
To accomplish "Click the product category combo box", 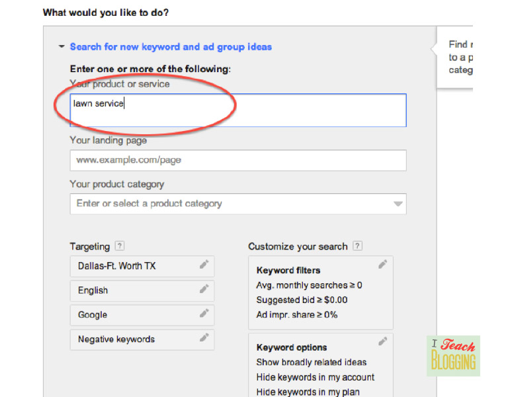I will pyautogui.click(x=232, y=204).
